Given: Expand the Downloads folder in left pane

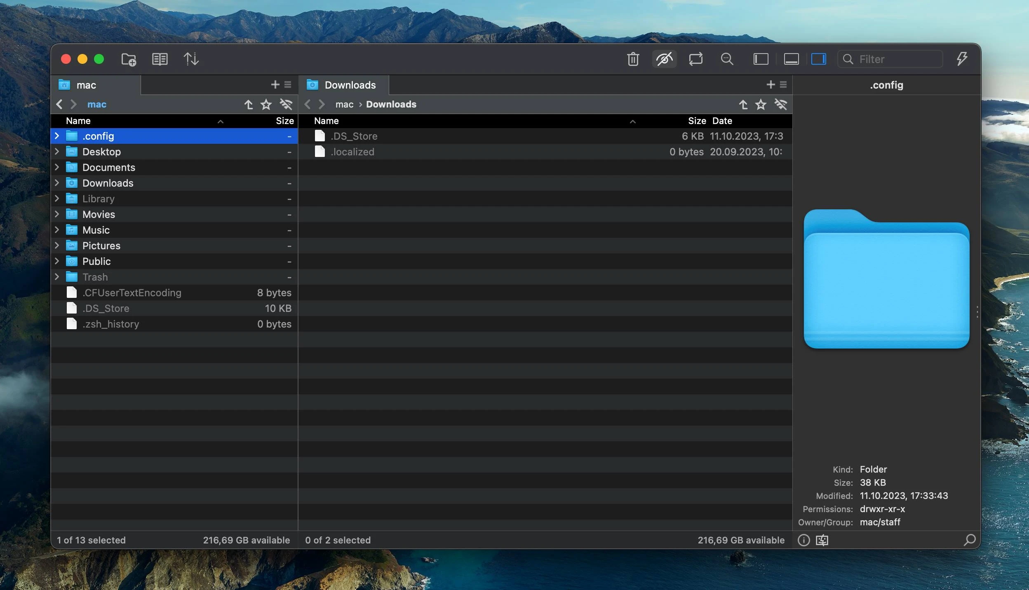Looking at the screenshot, I should click(x=57, y=183).
